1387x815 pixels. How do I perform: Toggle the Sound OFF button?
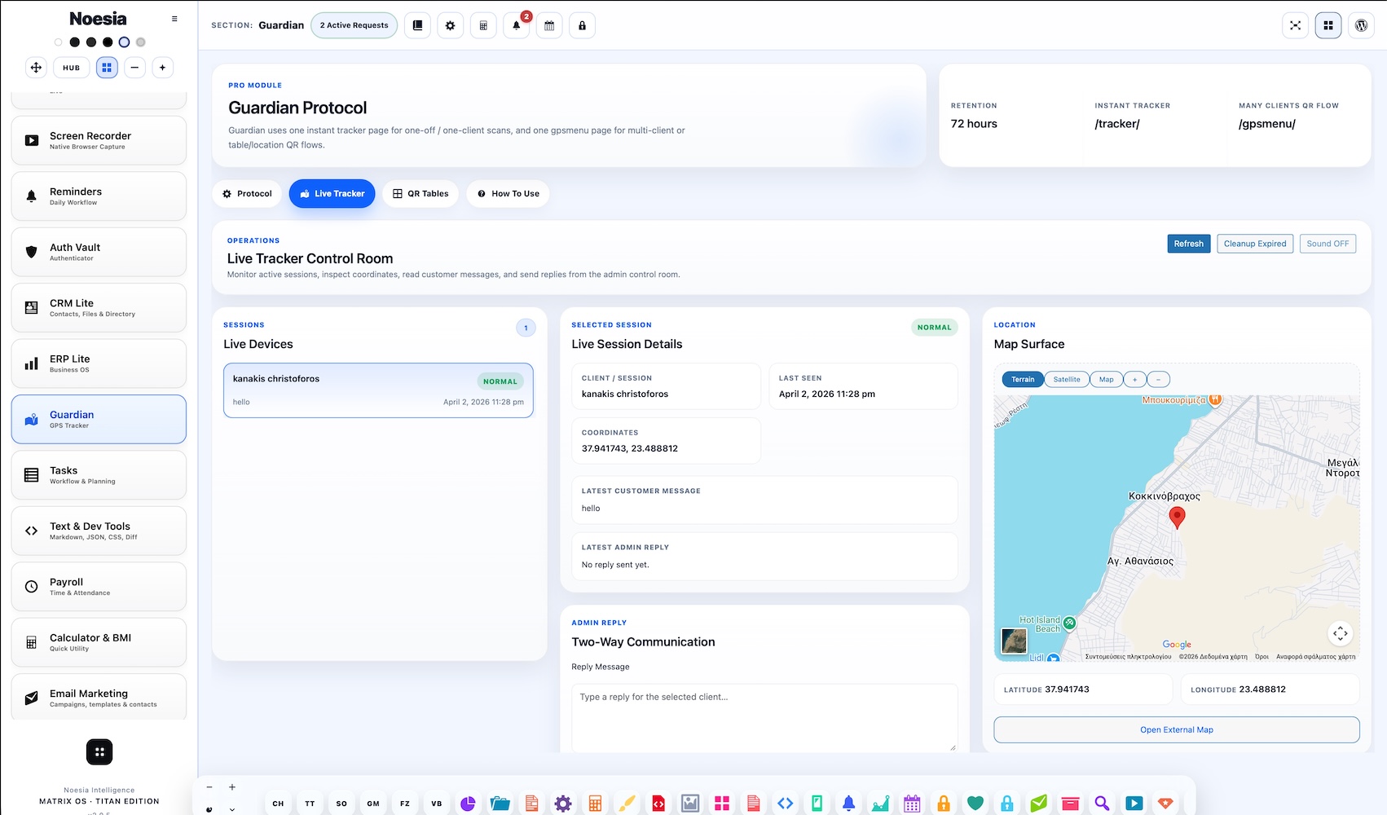pyautogui.click(x=1328, y=244)
